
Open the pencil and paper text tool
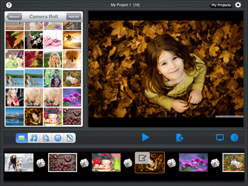pyautogui.click(x=70, y=138)
